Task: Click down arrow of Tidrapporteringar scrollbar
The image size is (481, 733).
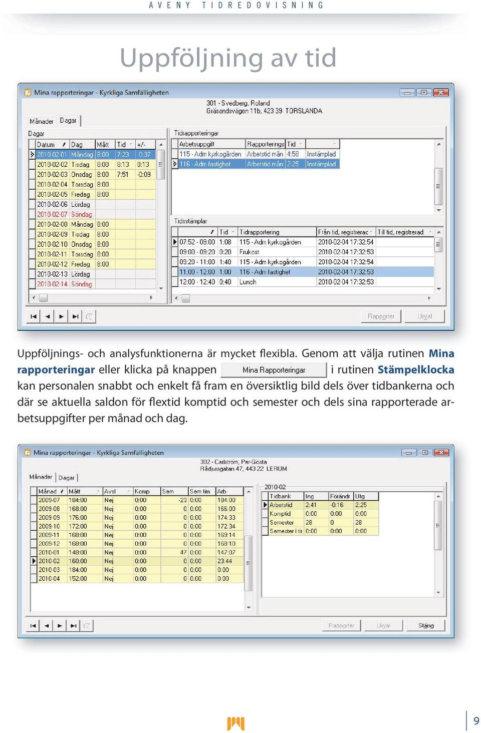Action: point(438,211)
